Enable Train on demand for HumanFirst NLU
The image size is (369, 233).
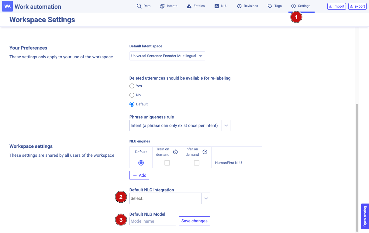[x=167, y=163]
